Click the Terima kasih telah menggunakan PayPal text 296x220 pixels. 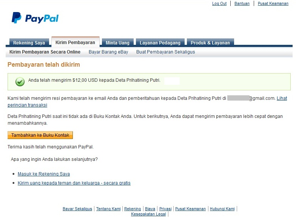51,147
